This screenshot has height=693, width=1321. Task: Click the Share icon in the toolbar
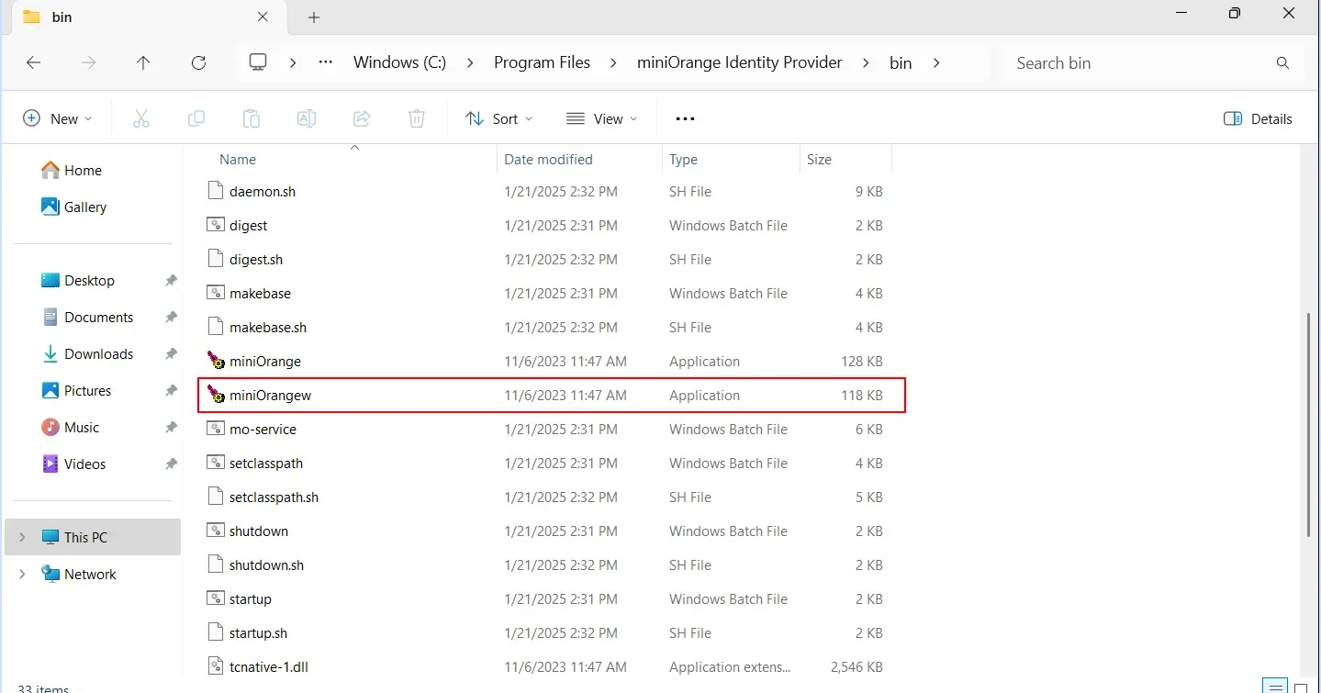click(361, 118)
